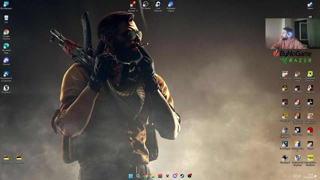
Task: Select Euro Truck Simulator 2 icon
Action: click(x=285, y=132)
